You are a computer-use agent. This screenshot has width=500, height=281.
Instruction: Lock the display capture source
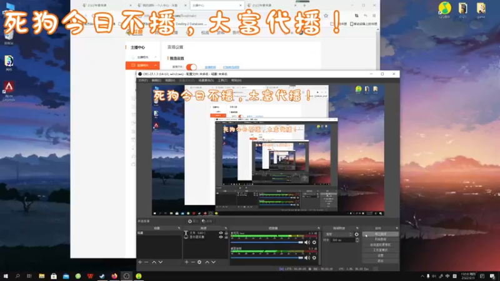[226, 237]
